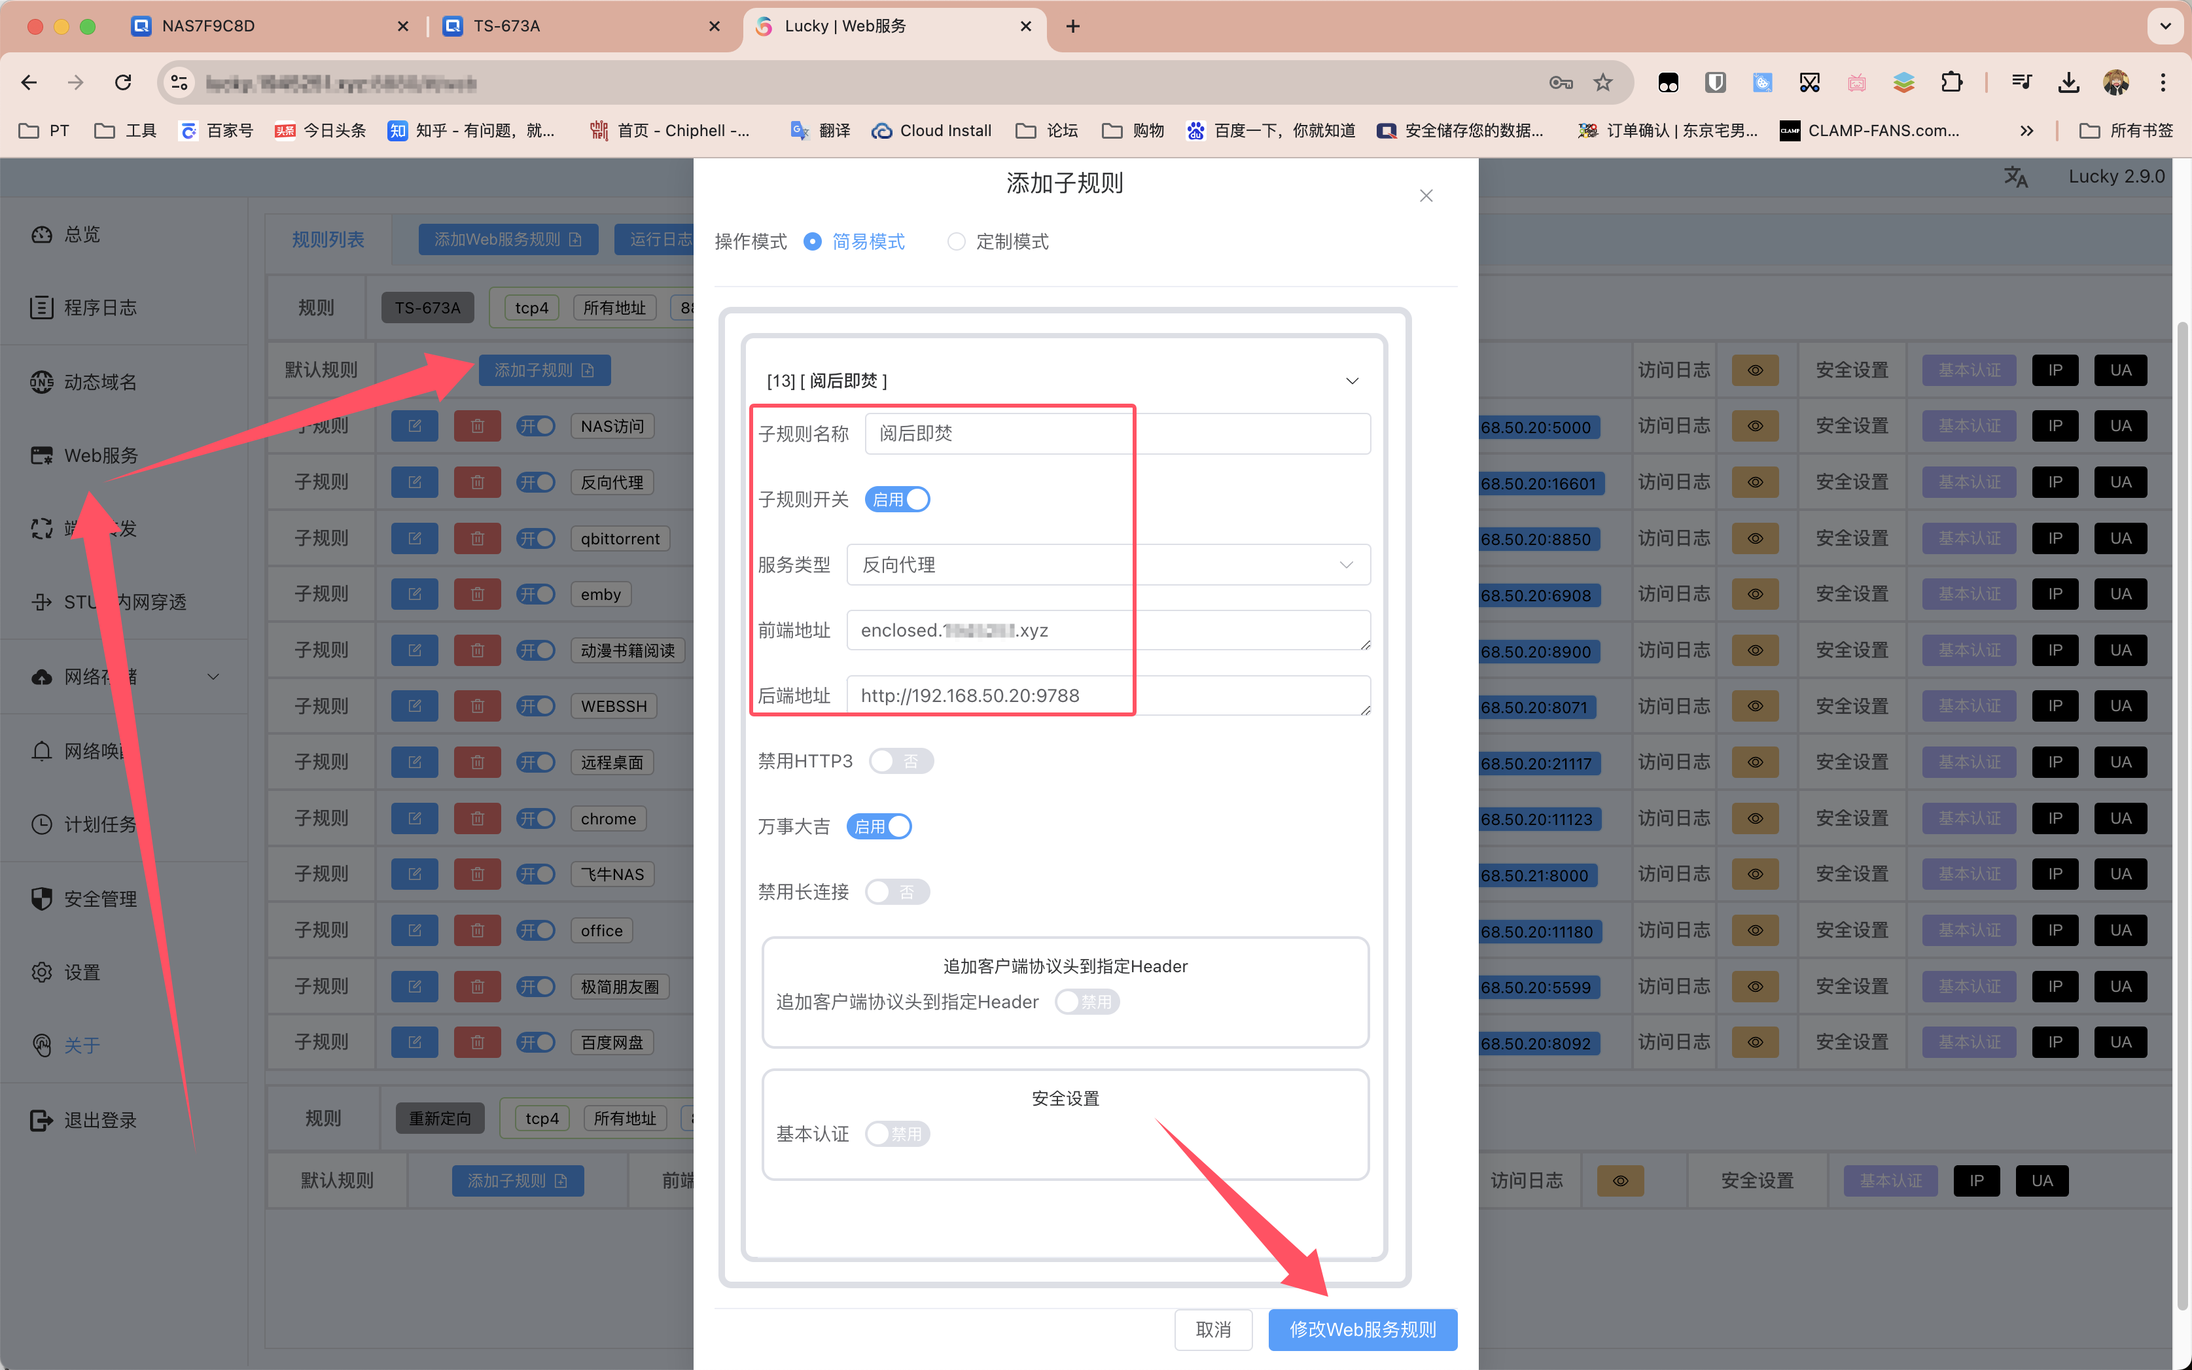Open the 购物 bookmarks folder
The image size is (2192, 1370).
[1133, 130]
